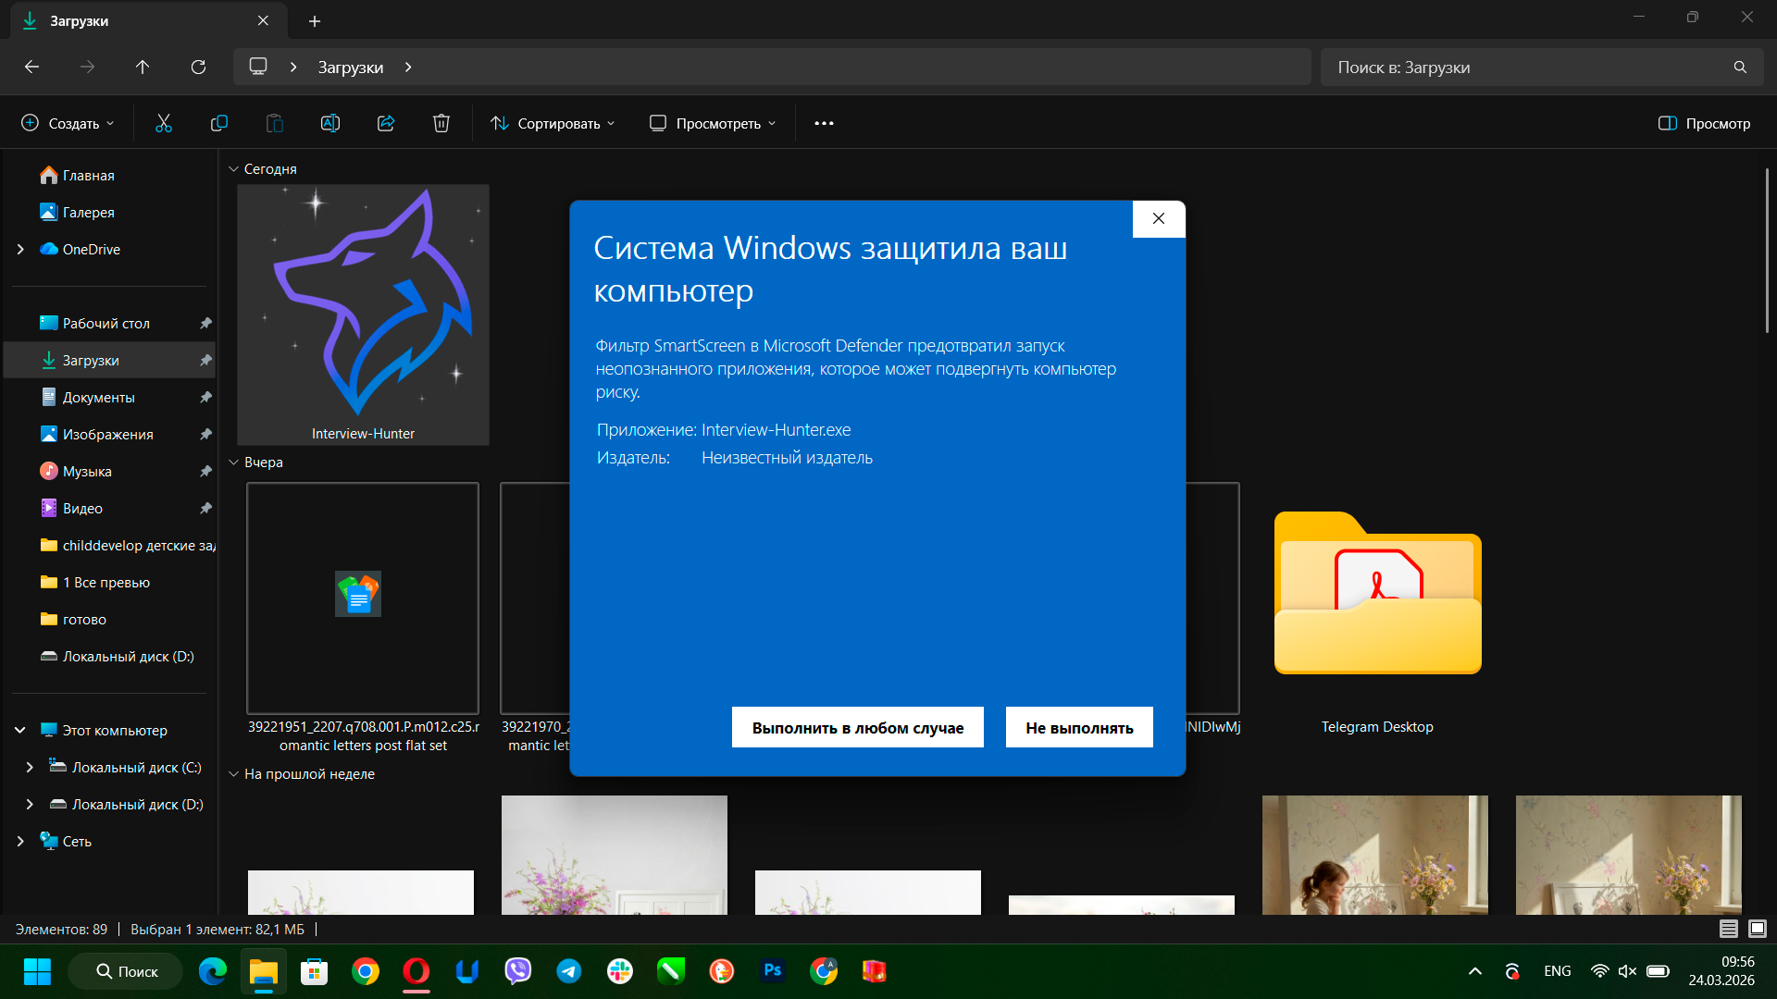Open Документы in the sidebar
The width and height of the screenshot is (1777, 999).
coord(98,397)
